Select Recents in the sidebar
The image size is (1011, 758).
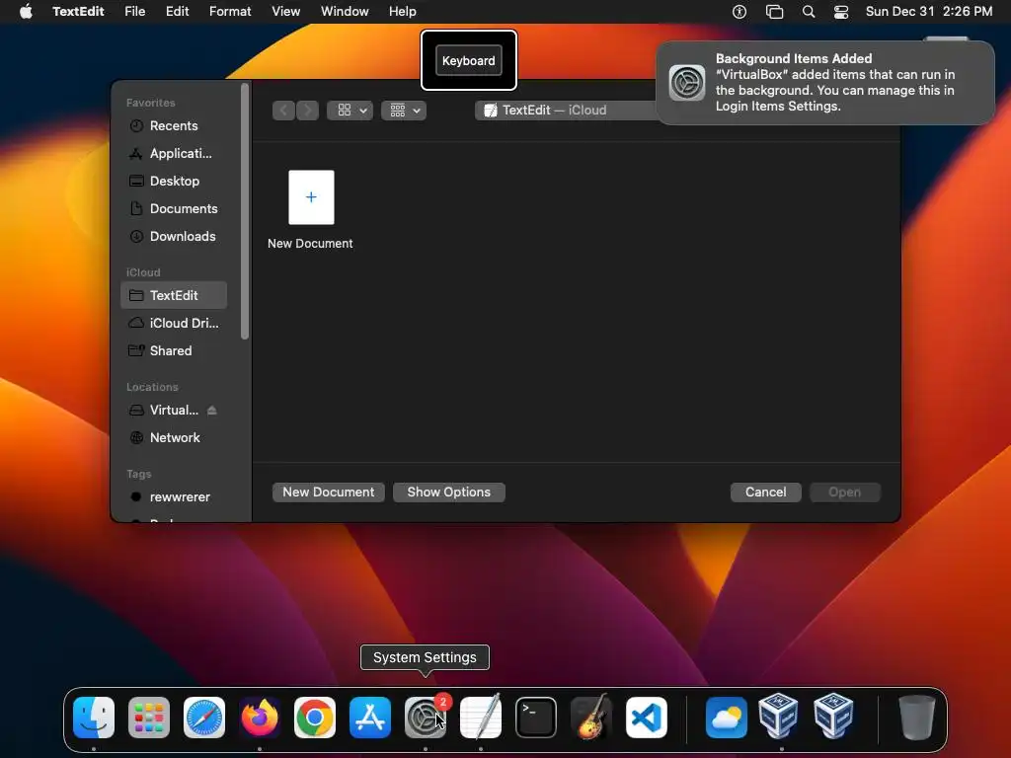tap(174, 125)
